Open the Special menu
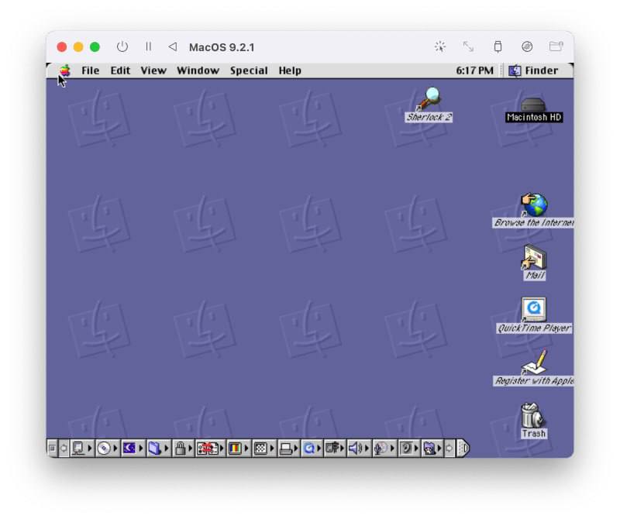620x519 pixels. coord(249,70)
